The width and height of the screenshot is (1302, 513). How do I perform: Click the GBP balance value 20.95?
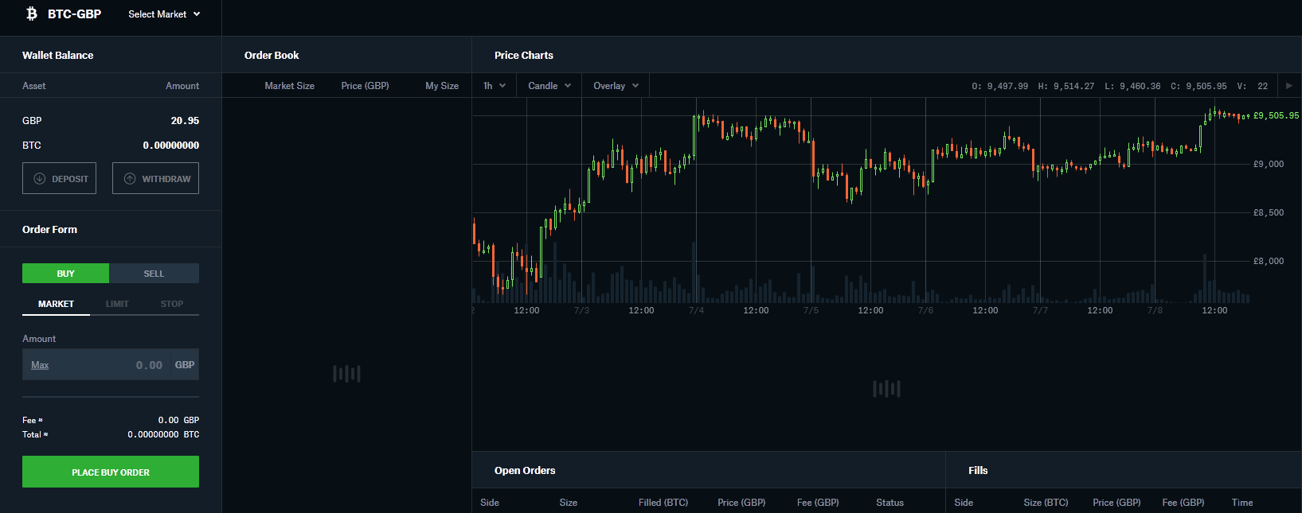click(x=185, y=121)
